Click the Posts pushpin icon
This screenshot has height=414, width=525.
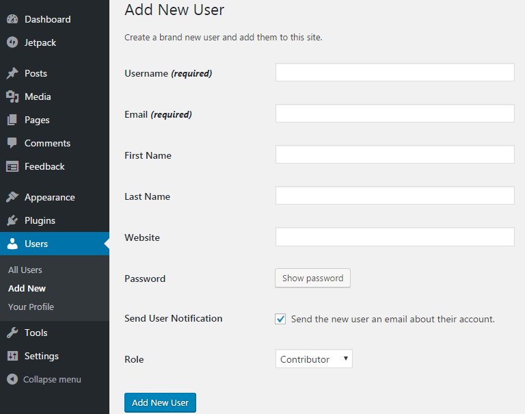coord(12,73)
